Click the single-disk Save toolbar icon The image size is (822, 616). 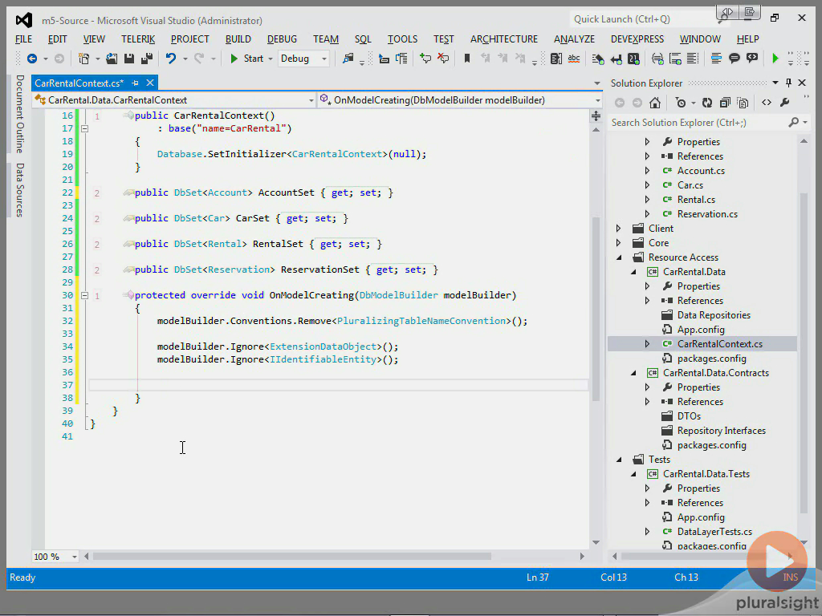tap(129, 59)
